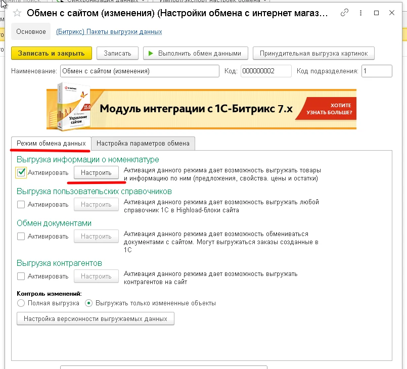Click Настроить for Выгрузка контрагентов
This screenshot has height=369, width=407.
pyautogui.click(x=96, y=276)
